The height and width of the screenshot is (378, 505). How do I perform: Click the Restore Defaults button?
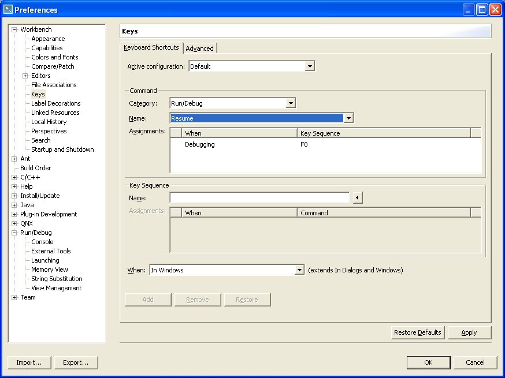click(417, 332)
